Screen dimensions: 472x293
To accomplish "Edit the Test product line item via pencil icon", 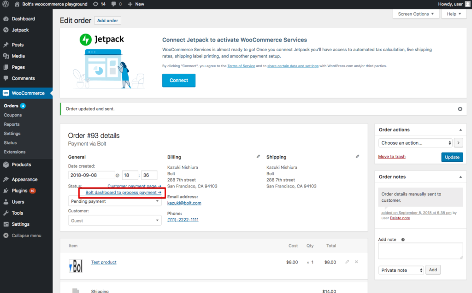I will [x=347, y=262].
